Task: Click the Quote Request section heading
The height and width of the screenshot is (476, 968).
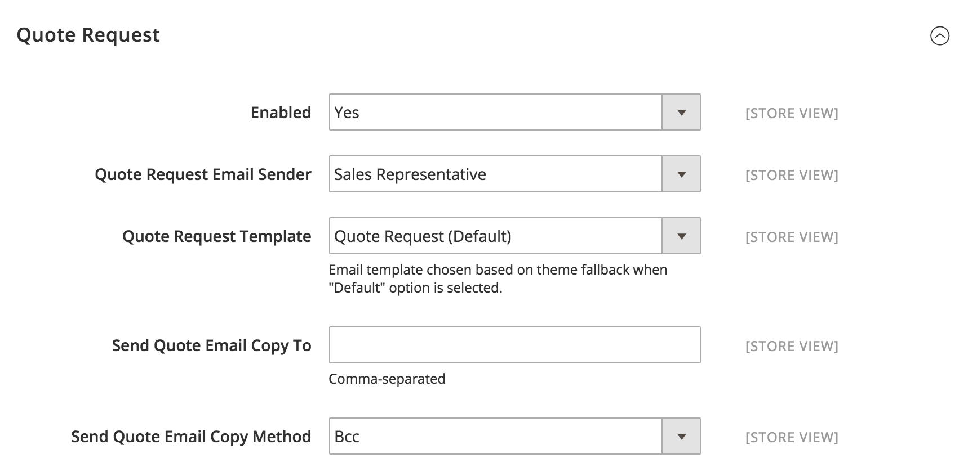Action: tap(88, 35)
